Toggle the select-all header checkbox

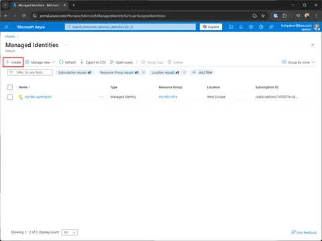pos(10,87)
